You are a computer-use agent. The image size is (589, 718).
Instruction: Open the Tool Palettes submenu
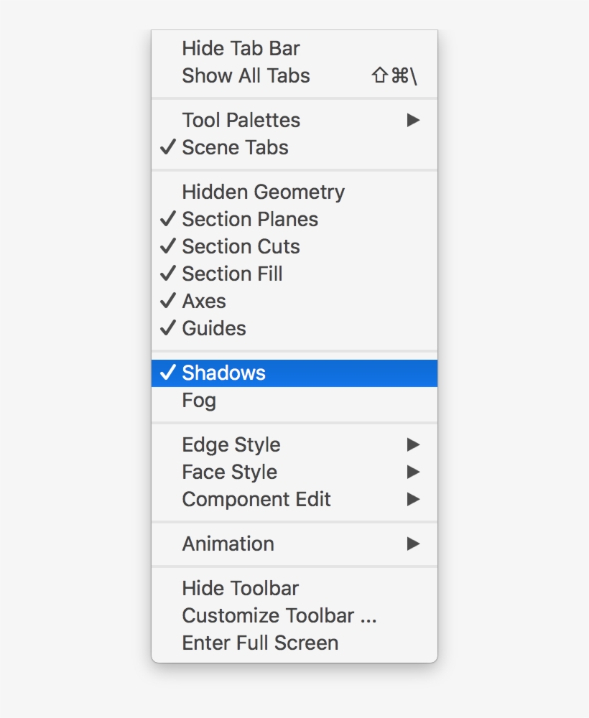click(241, 120)
